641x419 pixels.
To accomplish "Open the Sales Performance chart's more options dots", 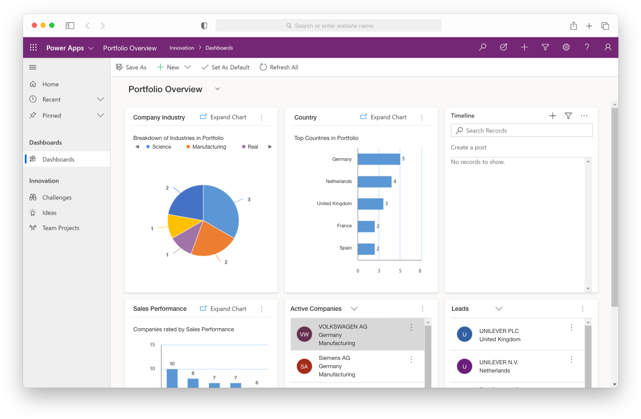I will 262,309.
